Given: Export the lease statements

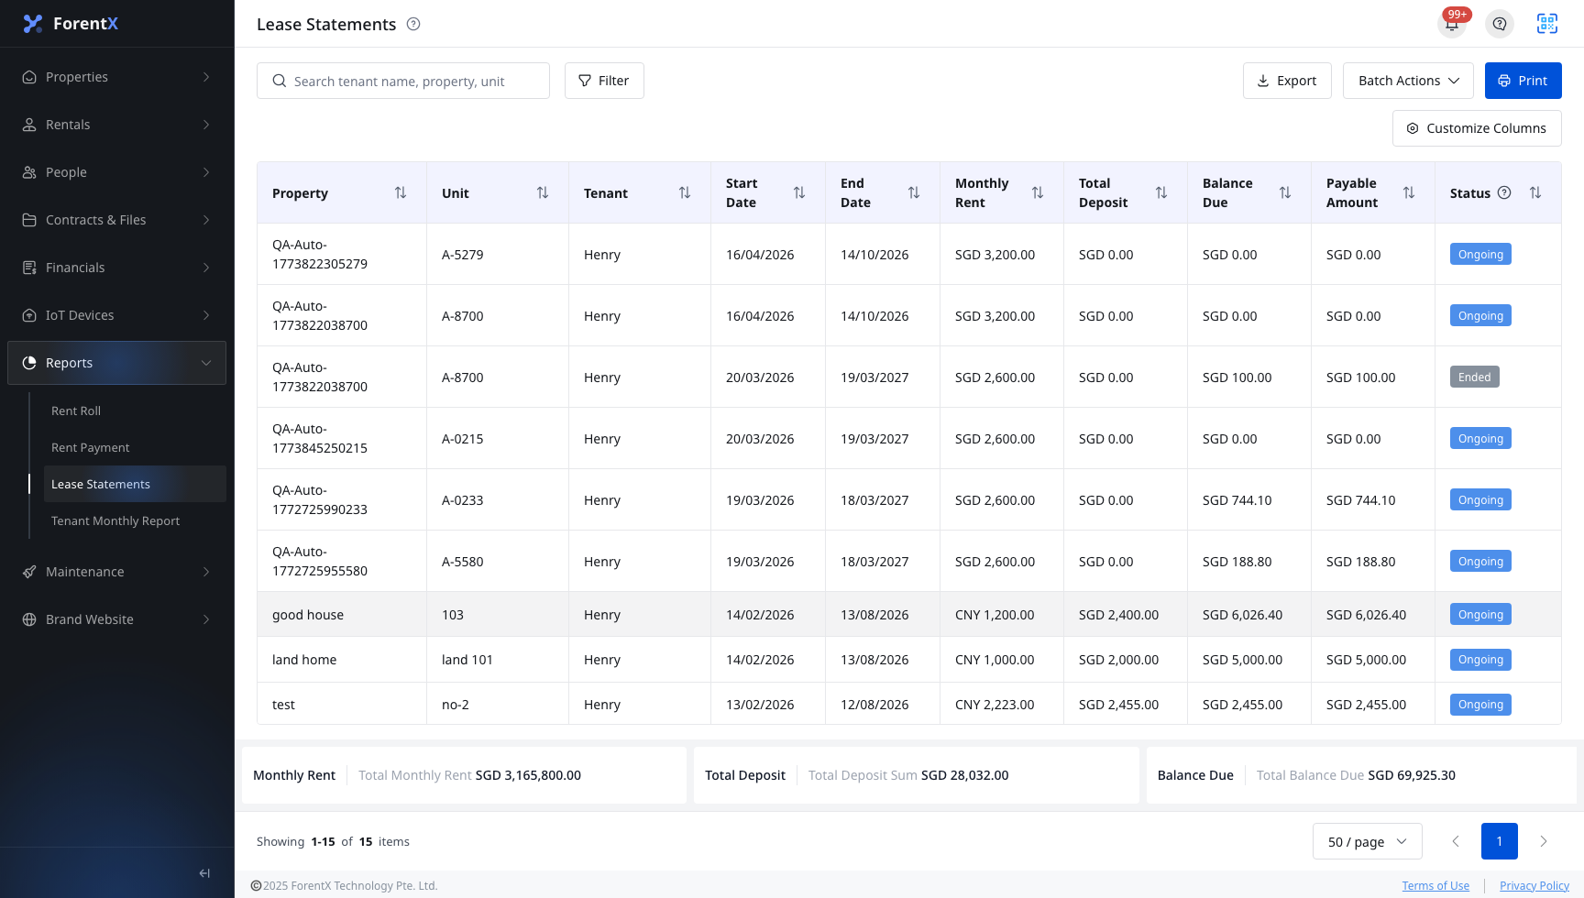Looking at the screenshot, I should (x=1287, y=81).
